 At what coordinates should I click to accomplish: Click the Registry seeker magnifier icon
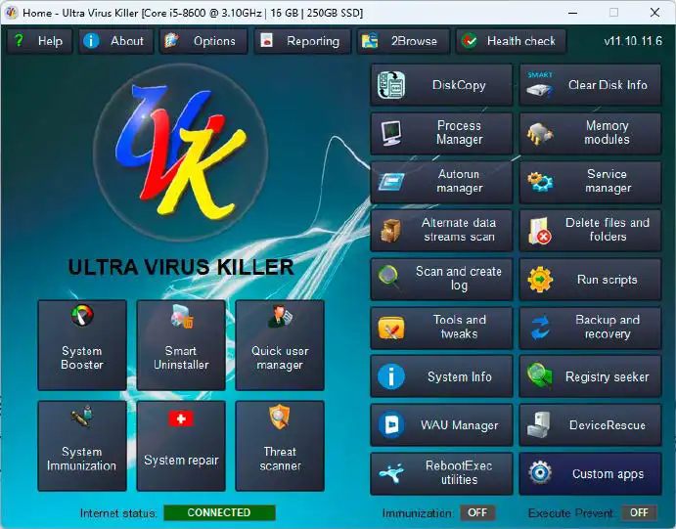(540, 375)
